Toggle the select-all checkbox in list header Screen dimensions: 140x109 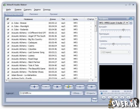click(x=8, y=19)
